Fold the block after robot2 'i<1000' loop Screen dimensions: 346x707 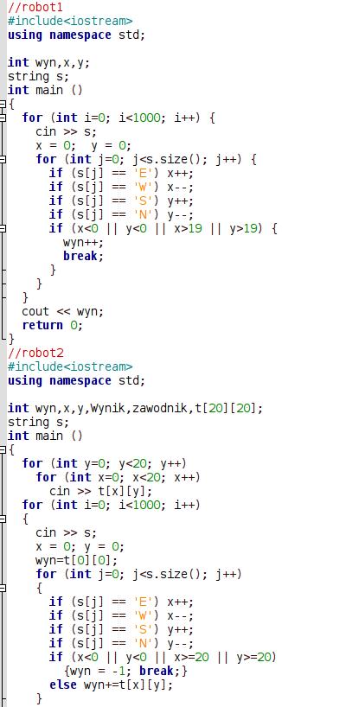3,519
